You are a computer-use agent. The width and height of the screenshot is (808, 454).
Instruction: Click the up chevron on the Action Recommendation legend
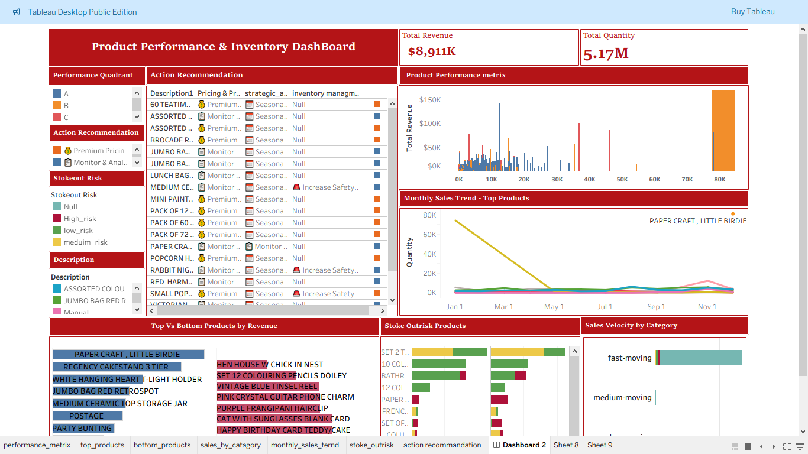pyautogui.click(x=137, y=150)
